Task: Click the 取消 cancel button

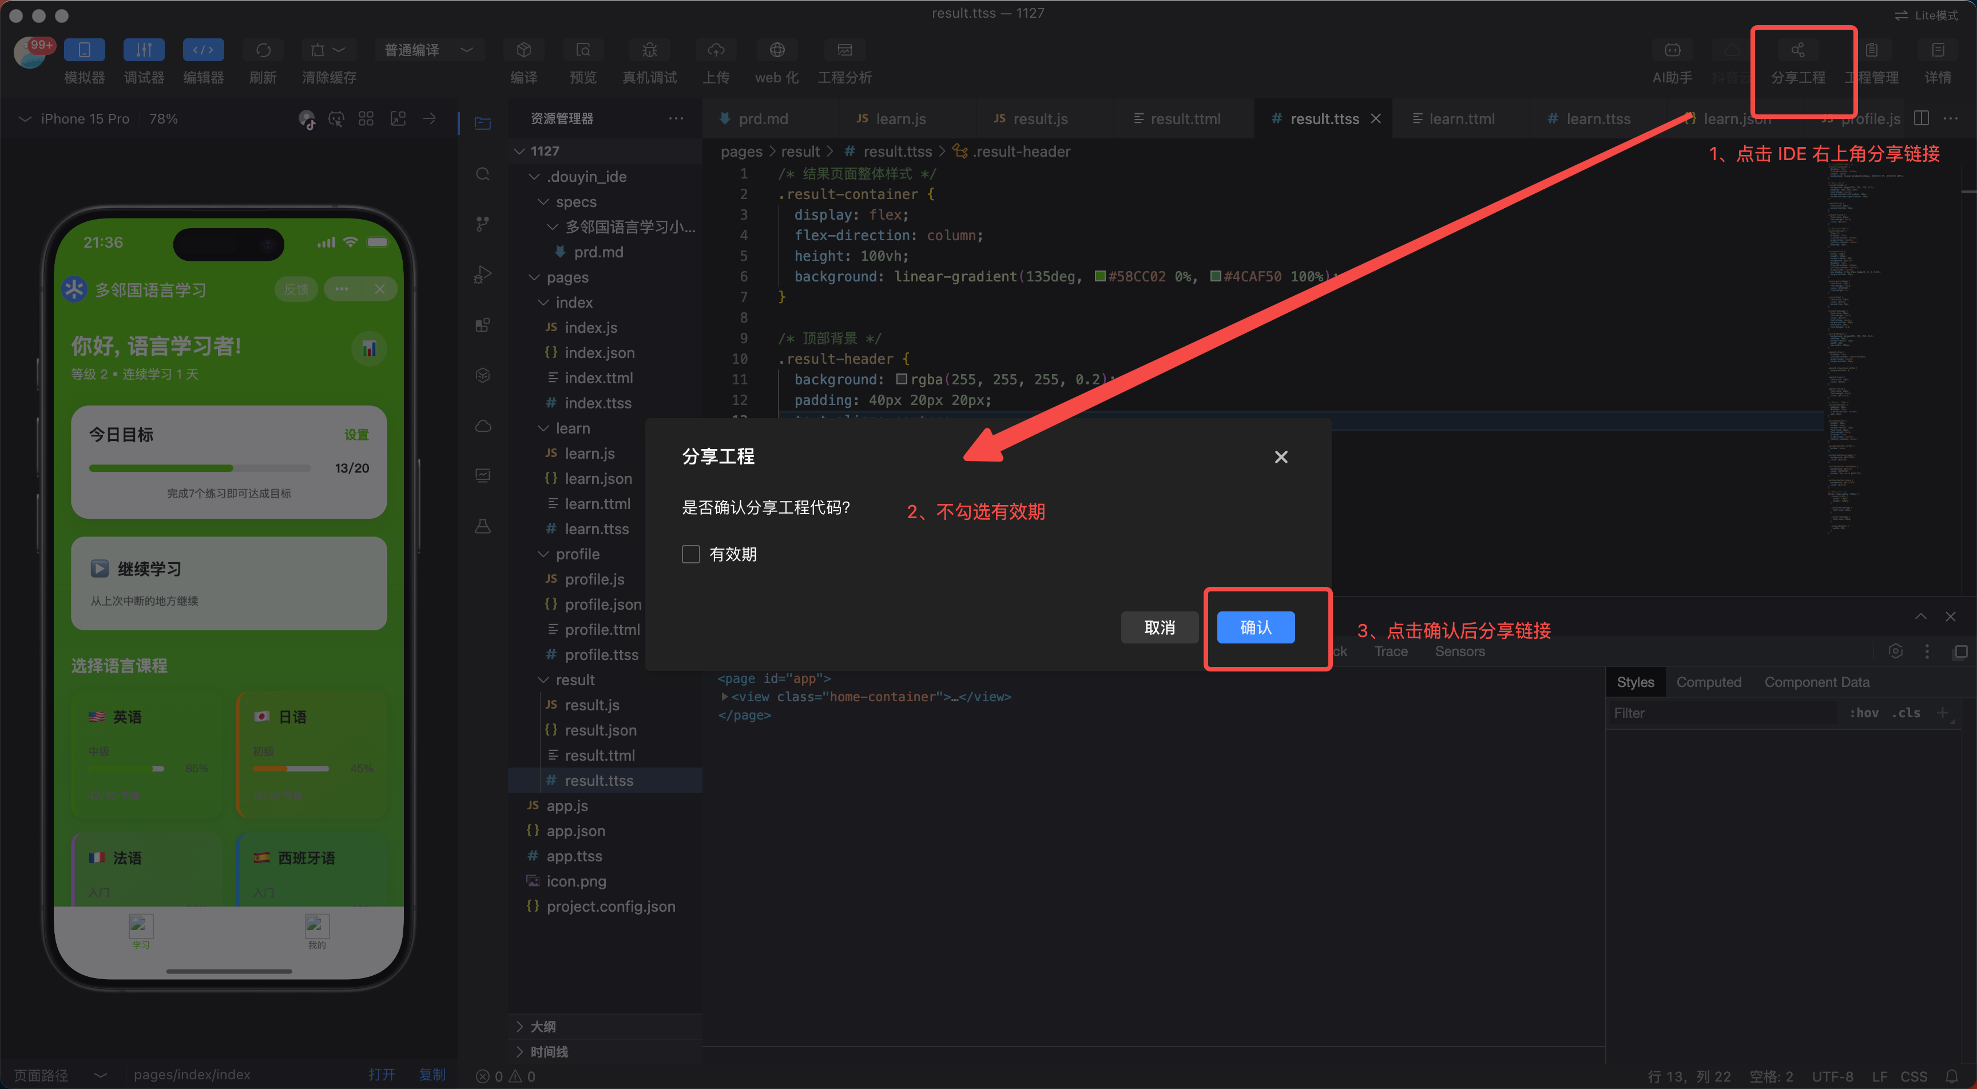Action: coord(1159,628)
